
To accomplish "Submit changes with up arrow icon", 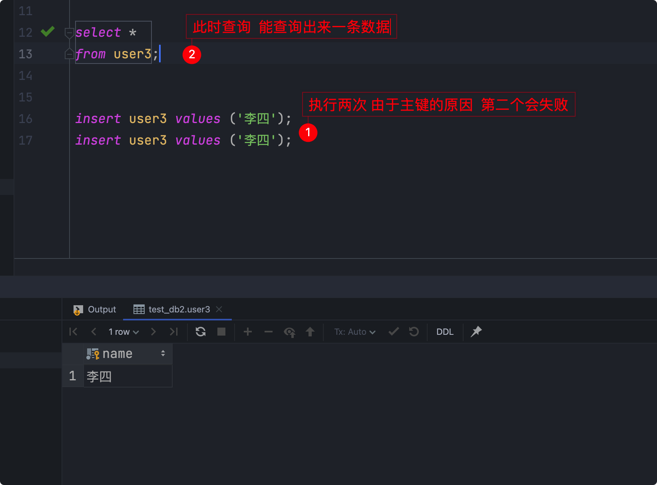I will coord(310,332).
